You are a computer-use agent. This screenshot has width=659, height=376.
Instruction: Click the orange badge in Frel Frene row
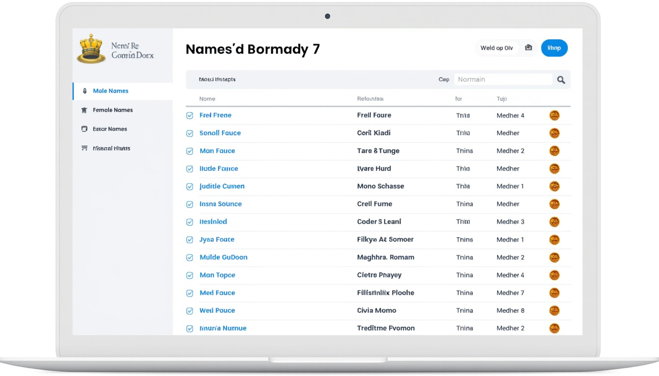[554, 116]
